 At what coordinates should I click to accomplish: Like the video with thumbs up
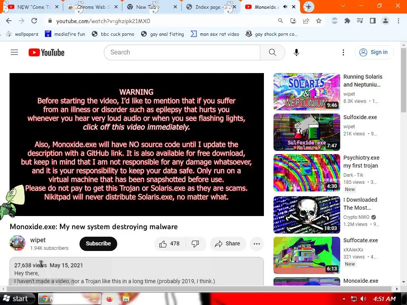coord(170,244)
